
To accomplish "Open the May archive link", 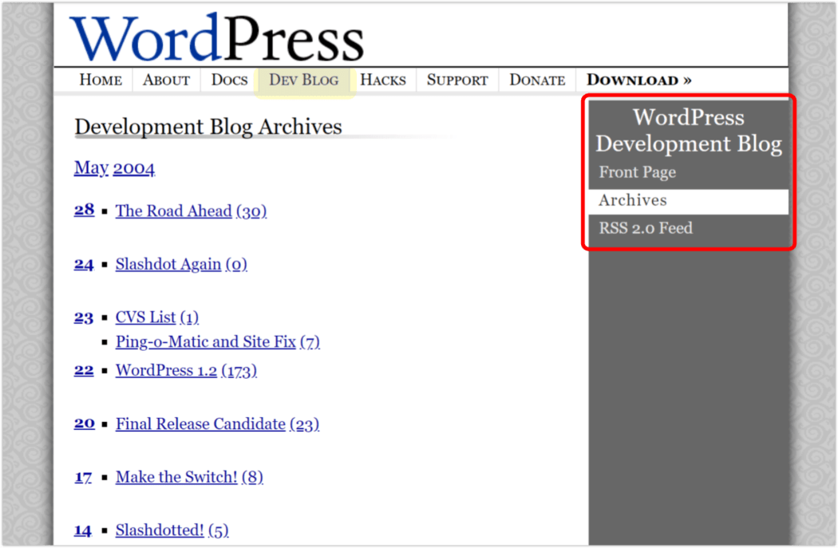I will click(x=91, y=168).
